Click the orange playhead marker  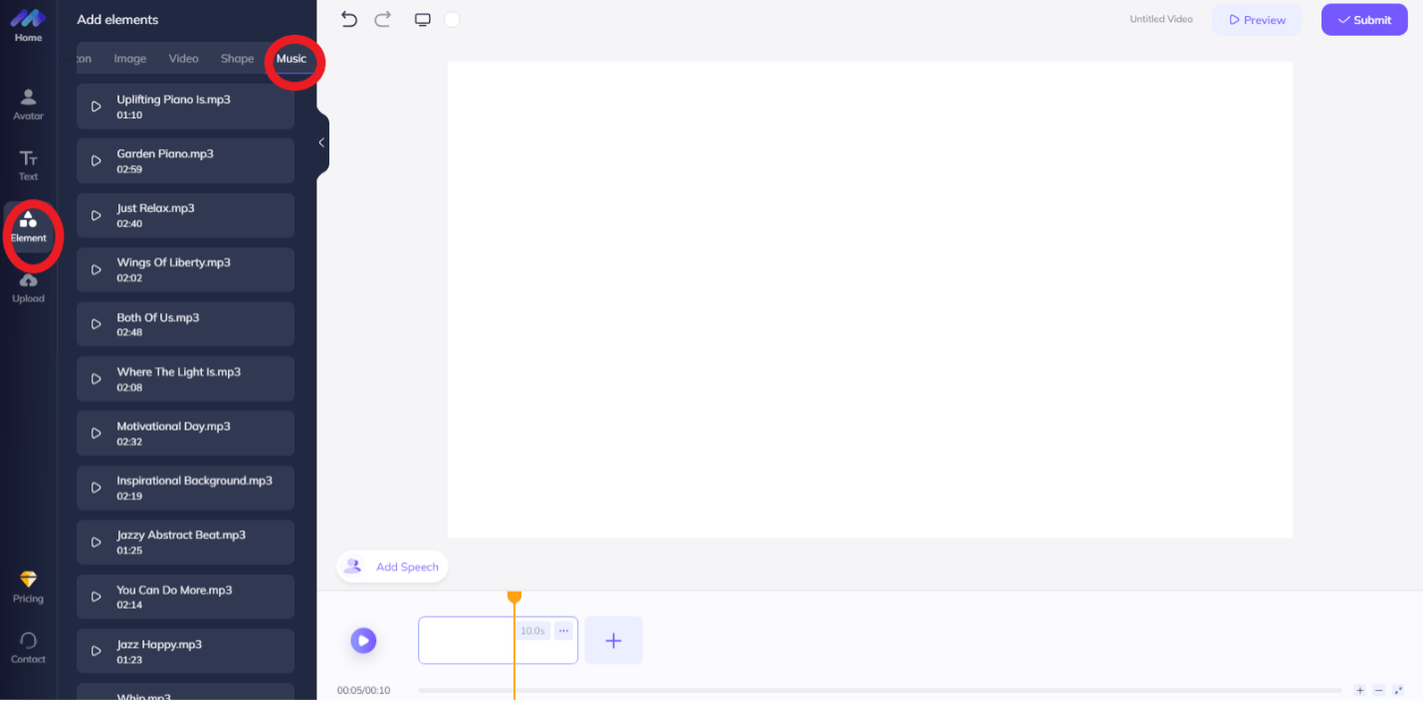coord(514,597)
